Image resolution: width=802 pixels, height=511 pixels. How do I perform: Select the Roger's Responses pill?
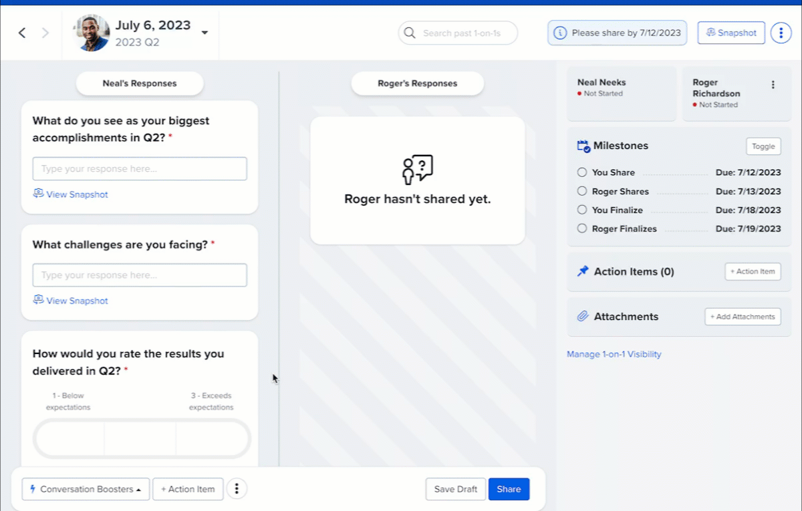[x=418, y=83]
